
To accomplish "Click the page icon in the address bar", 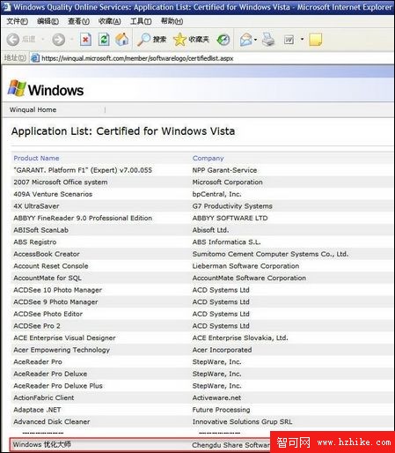I will [x=35, y=58].
